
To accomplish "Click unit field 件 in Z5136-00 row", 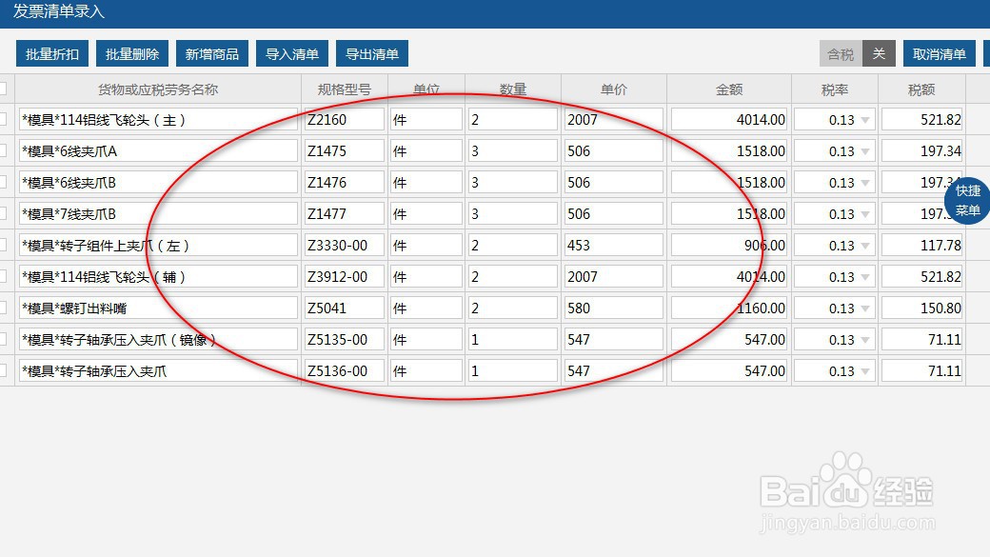I will (426, 370).
